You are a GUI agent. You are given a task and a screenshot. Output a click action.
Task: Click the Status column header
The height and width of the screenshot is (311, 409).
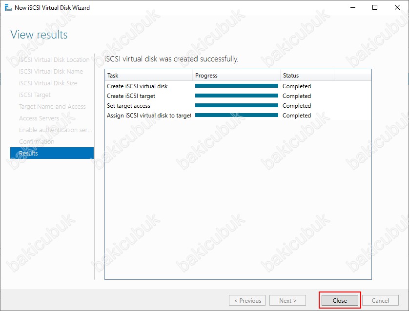(307, 75)
